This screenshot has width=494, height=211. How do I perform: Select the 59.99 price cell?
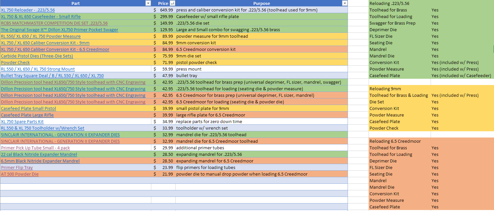tap(163, 69)
